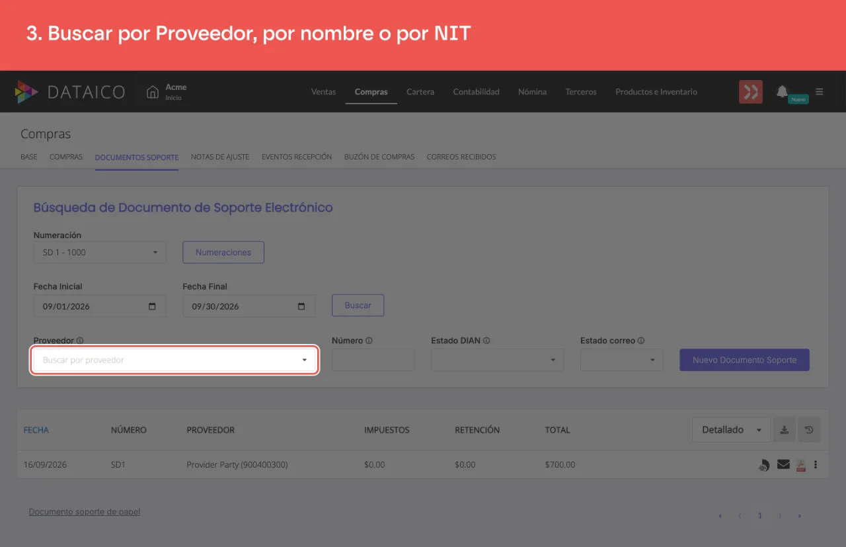Screen dimensions: 846x547
Task: Open the Detallado view dropdown
Action: [x=731, y=430]
